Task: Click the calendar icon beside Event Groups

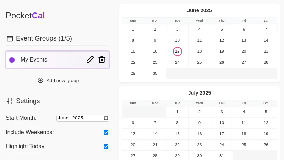Action: click(10, 38)
